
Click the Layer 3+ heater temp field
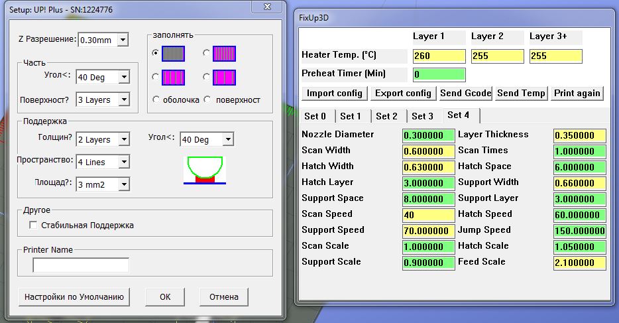point(556,56)
